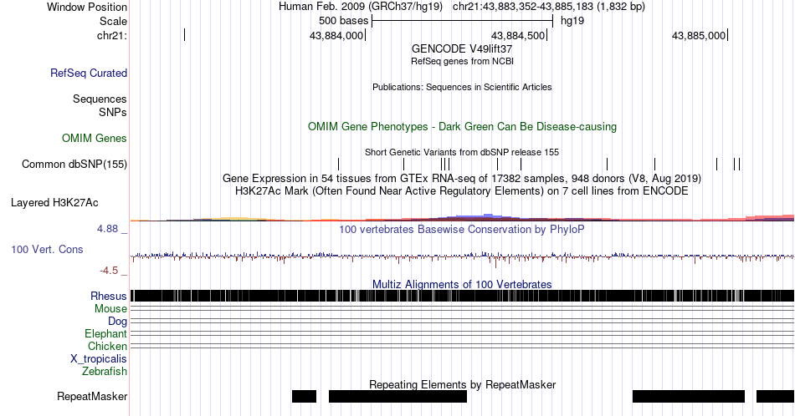
Task: Click the hg19 label beside scale bar
Action: [x=572, y=21]
